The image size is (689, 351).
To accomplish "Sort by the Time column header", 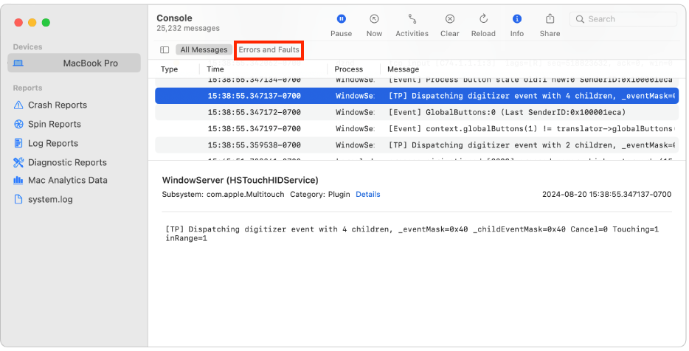I will (215, 69).
